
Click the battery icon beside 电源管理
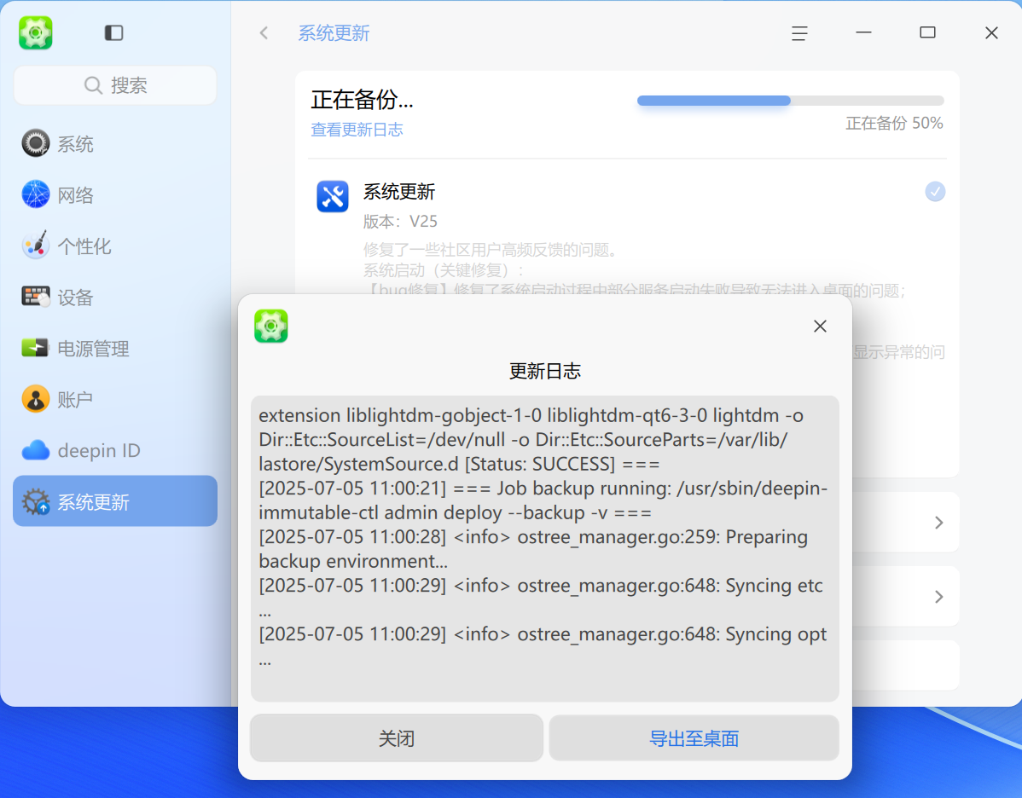coord(35,348)
